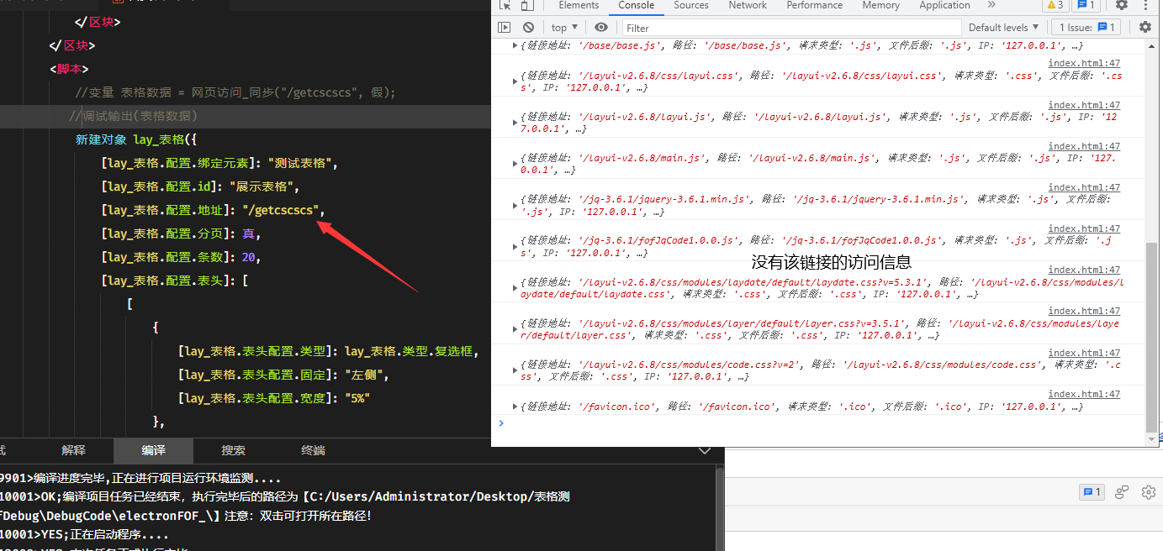Viewport: 1163px width, 551px height.
Task: Open the DevTools more options kebab menu
Action: tap(1146, 5)
